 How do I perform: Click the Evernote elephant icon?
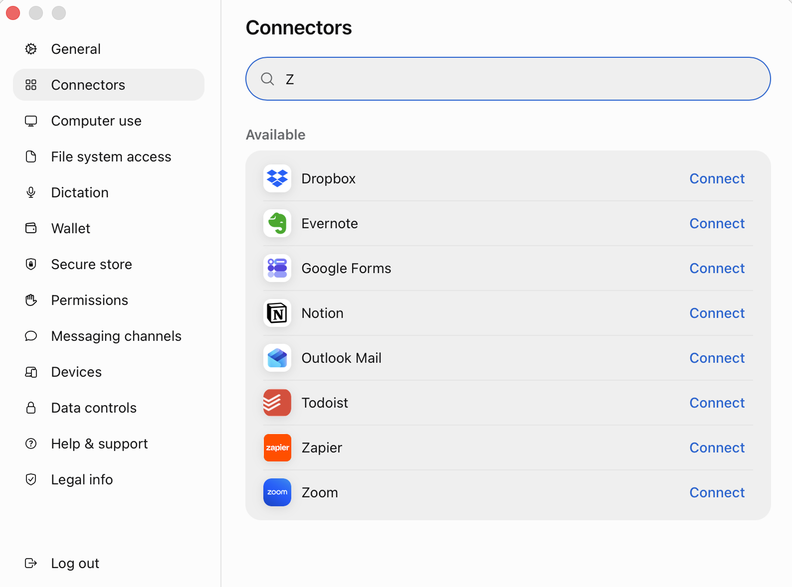point(277,223)
